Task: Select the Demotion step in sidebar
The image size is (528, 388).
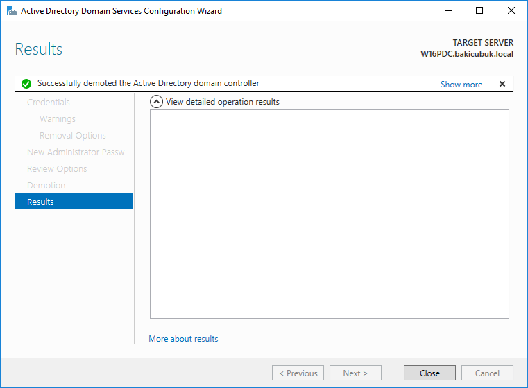Action: tap(46, 185)
